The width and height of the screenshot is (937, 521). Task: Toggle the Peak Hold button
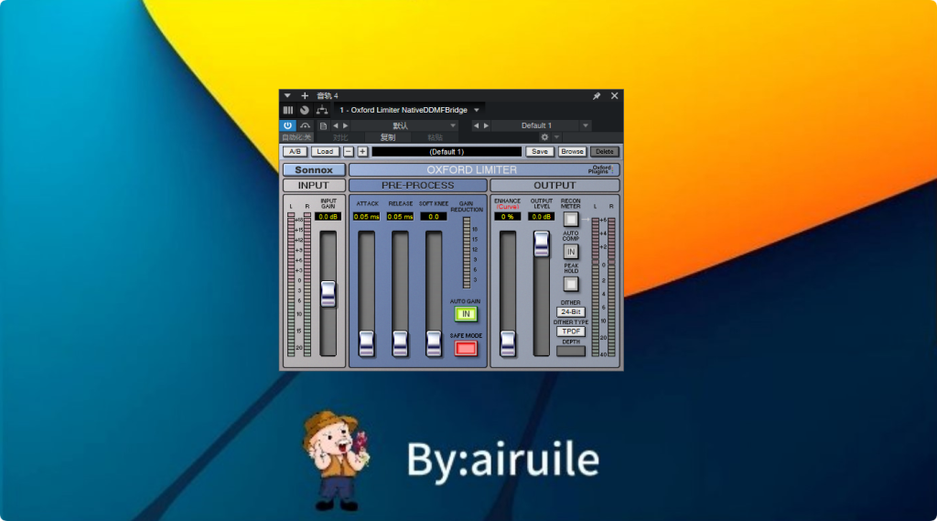(571, 284)
